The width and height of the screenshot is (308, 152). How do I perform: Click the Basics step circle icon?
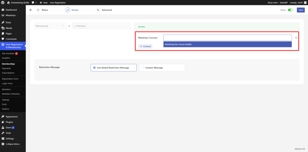click(x=38, y=10)
